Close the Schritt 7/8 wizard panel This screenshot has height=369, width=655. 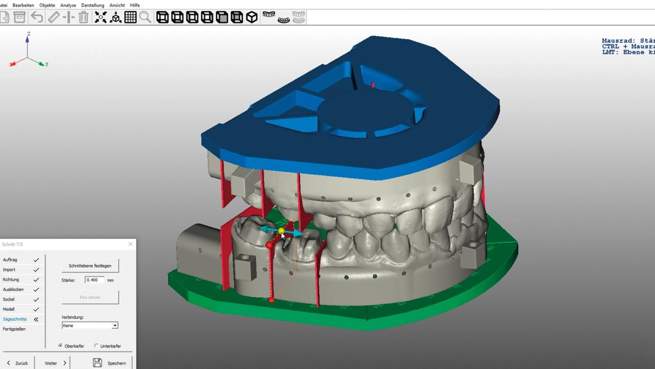(130, 244)
